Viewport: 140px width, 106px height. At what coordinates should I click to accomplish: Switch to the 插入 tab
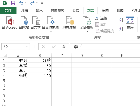39,10
